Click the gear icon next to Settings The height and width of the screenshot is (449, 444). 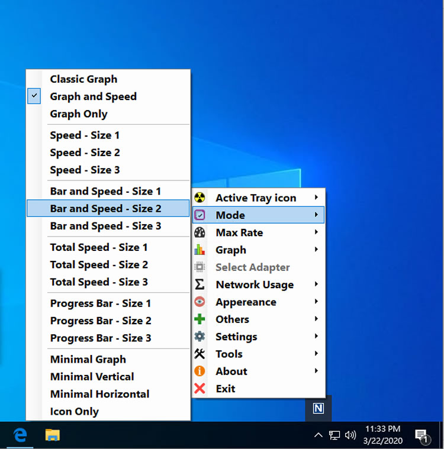(x=200, y=337)
